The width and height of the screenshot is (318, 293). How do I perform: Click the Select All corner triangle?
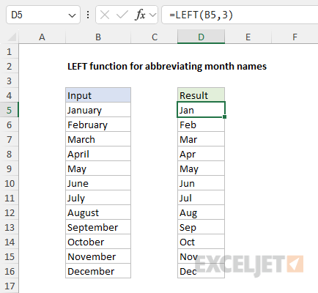12,37
